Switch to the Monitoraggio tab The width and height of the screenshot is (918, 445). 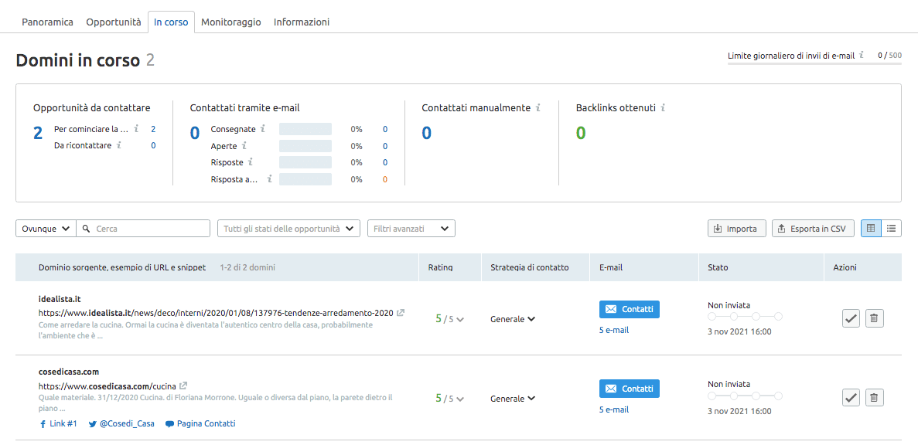pyautogui.click(x=230, y=22)
